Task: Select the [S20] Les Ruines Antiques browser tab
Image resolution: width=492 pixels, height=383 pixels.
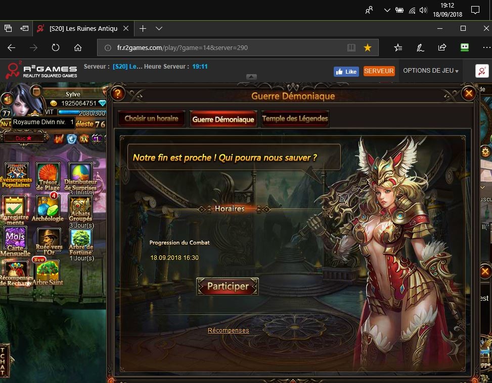Action: pyautogui.click(x=83, y=28)
